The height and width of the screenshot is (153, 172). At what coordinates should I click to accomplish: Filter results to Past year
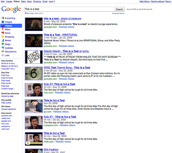5,86
